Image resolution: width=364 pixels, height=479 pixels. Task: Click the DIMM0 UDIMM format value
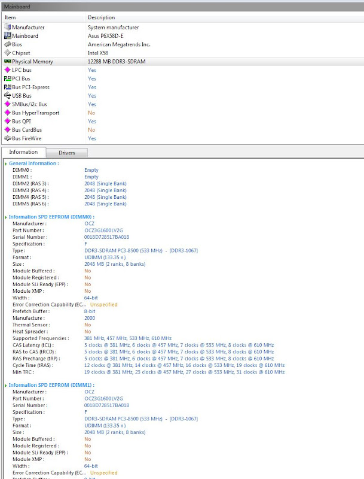point(105,257)
